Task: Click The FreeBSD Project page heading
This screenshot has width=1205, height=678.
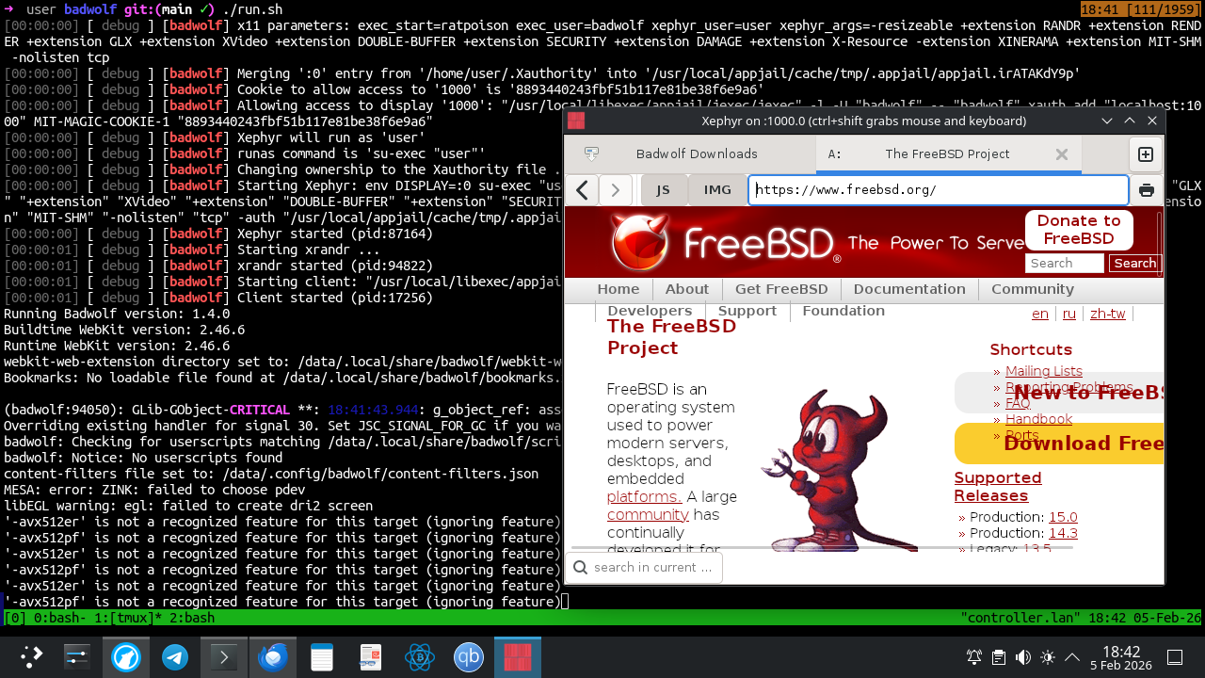Action: 671,337
